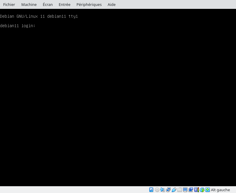Toggle the mouse integration indicator icon
Viewport: 236px width, 193px height.
click(x=202, y=190)
